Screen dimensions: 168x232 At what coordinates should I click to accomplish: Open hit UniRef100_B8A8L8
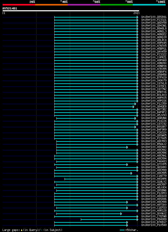click(x=154, y=29)
